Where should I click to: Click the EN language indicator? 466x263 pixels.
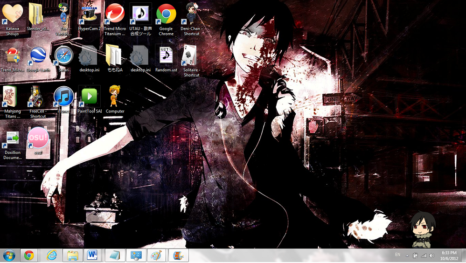tap(397, 255)
